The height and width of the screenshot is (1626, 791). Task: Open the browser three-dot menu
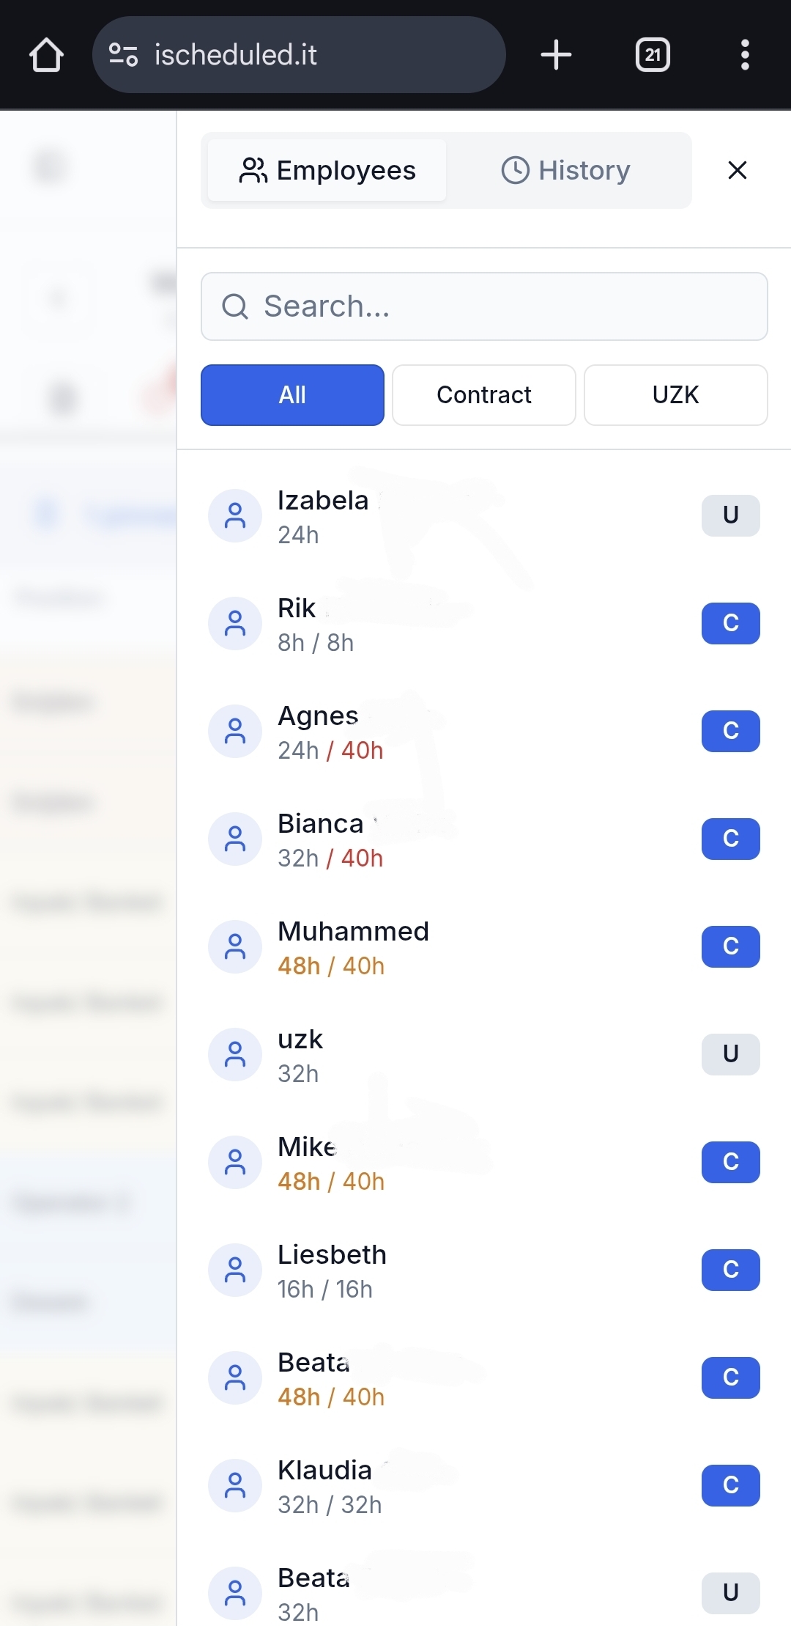point(745,55)
